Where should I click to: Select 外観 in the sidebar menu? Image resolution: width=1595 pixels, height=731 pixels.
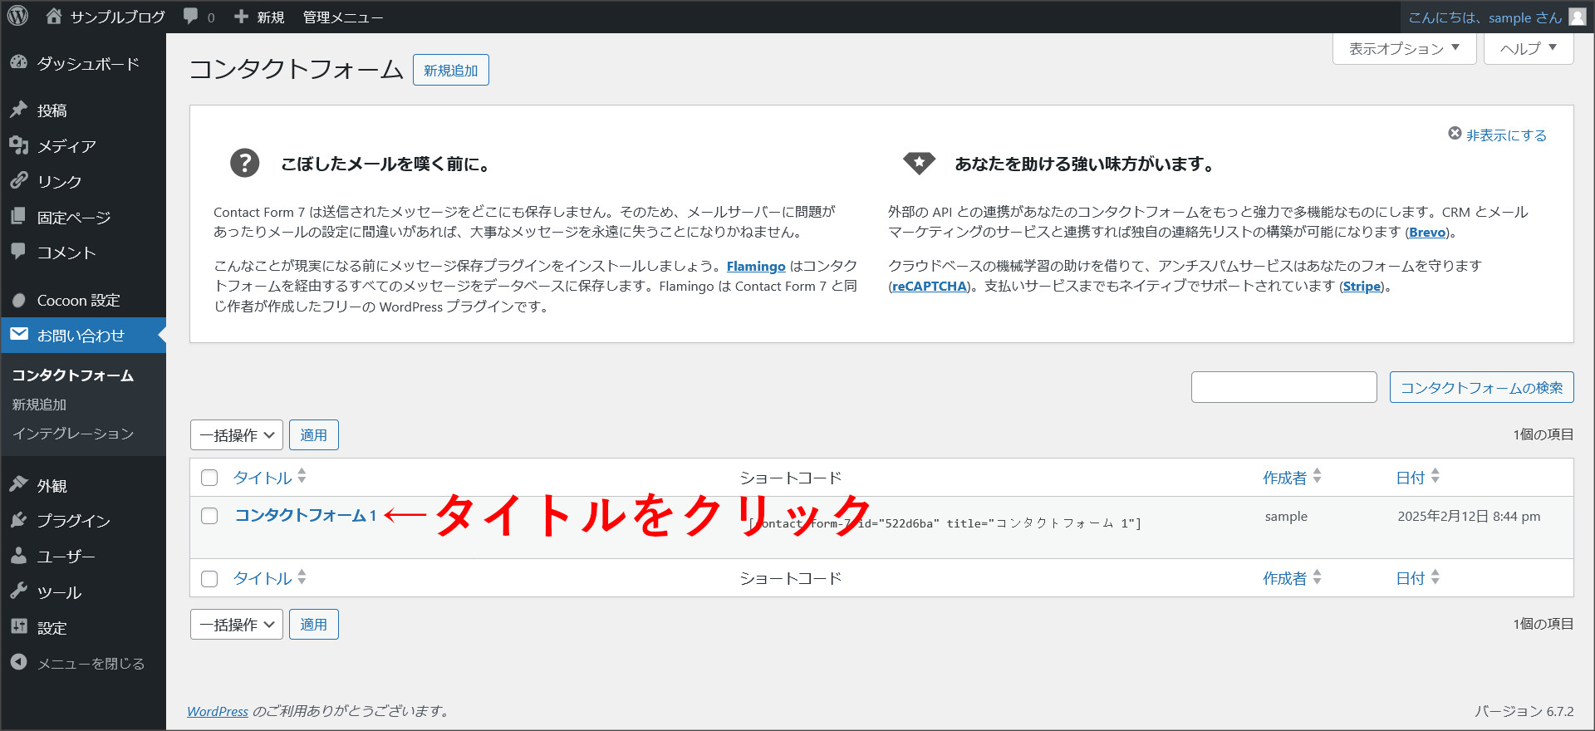(x=52, y=486)
